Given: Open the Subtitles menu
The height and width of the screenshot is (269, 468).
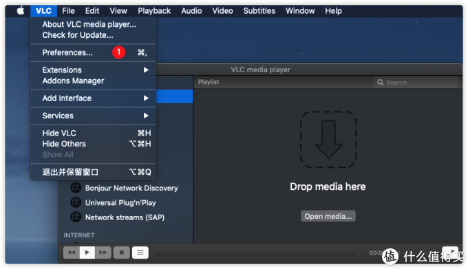Looking at the screenshot, I should [x=259, y=11].
